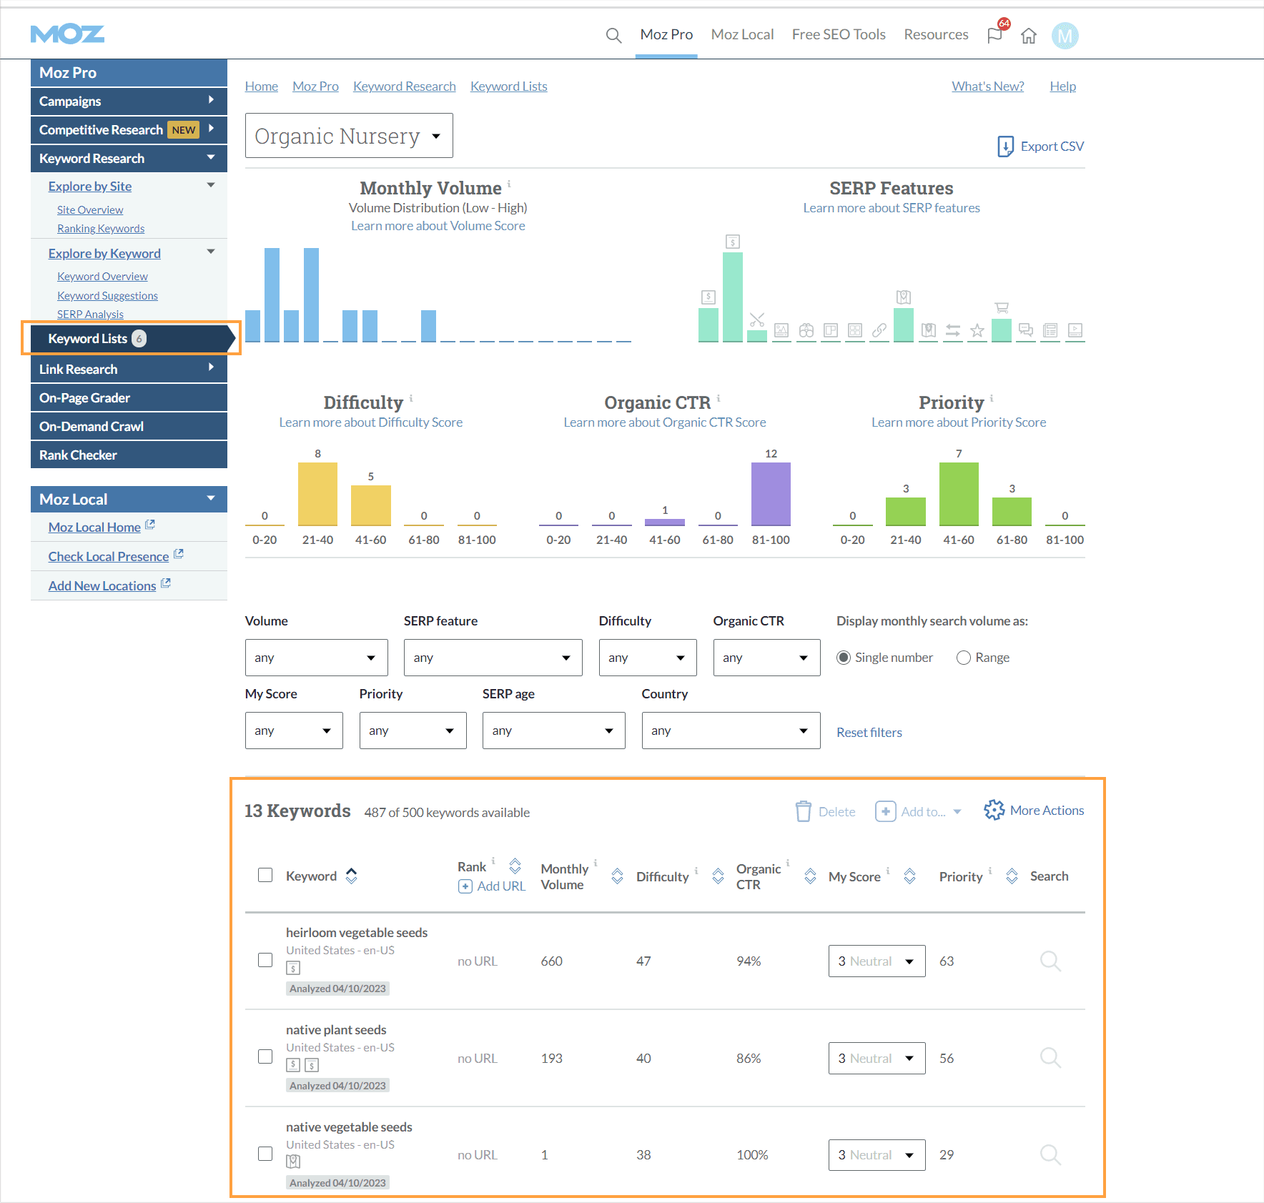The height and width of the screenshot is (1203, 1264).
Task: Expand the SERP feature filter dropdown
Action: 493,658
